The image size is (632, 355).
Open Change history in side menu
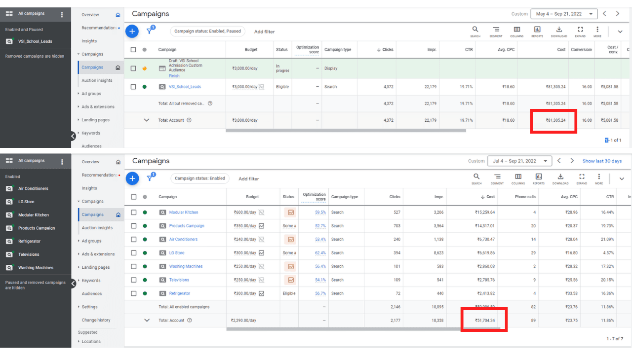96,320
